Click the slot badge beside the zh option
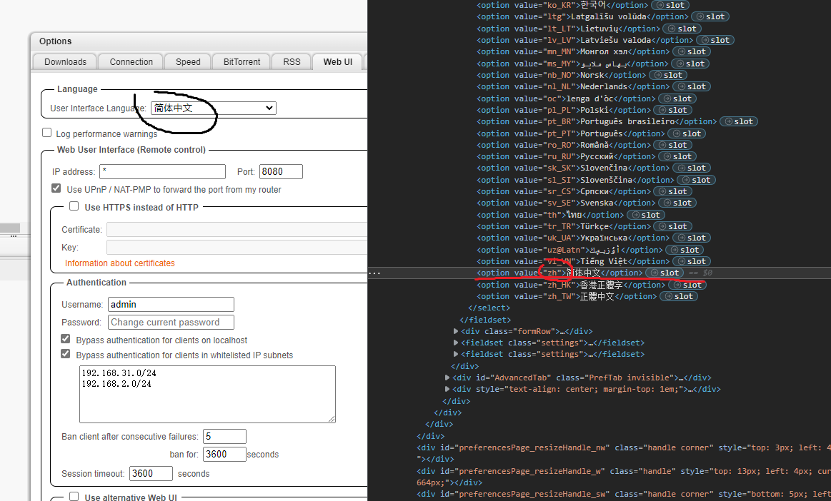Viewport: 831px width, 501px height. (664, 273)
